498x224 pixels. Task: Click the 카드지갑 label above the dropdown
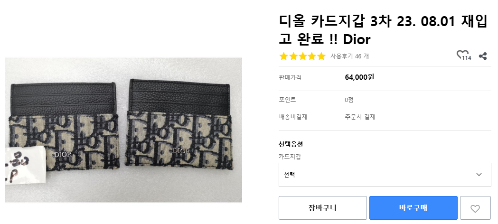click(290, 156)
